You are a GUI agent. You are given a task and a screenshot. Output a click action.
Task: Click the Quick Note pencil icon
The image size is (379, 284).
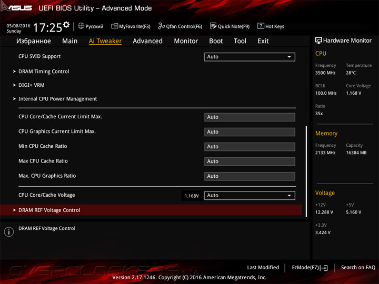click(x=213, y=26)
